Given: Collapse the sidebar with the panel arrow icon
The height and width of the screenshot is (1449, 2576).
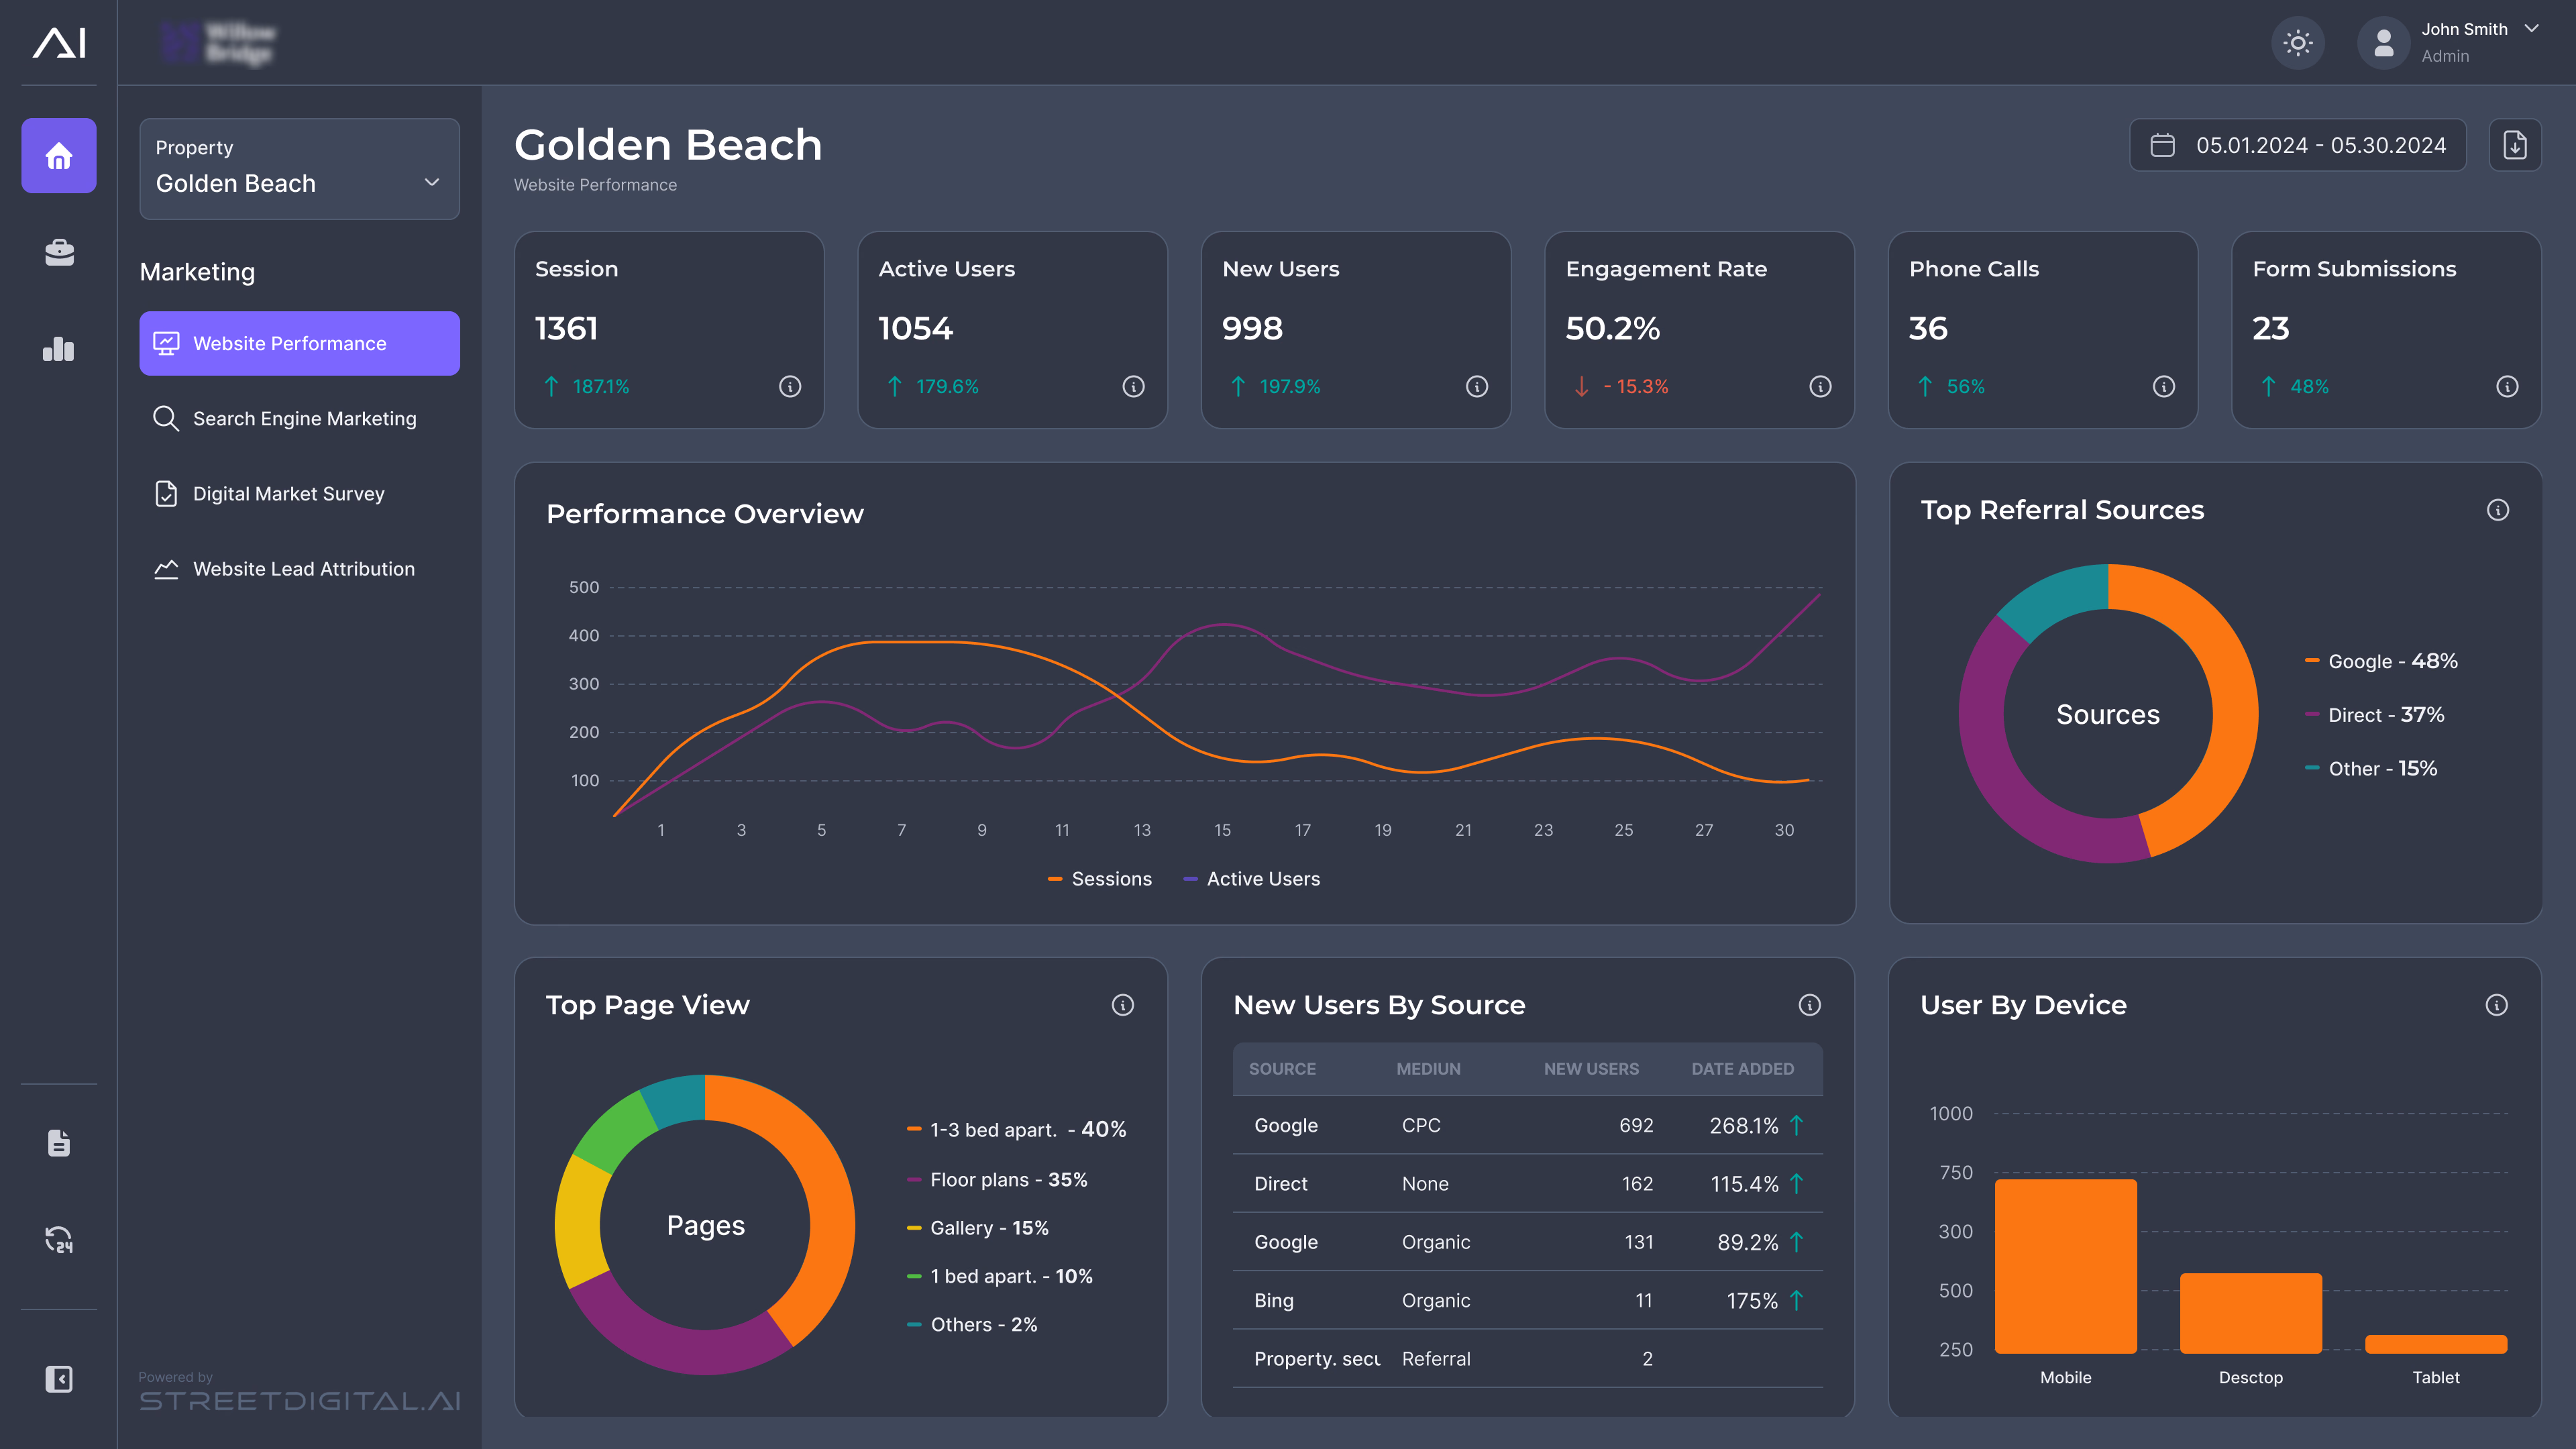Looking at the screenshot, I should (59, 1379).
